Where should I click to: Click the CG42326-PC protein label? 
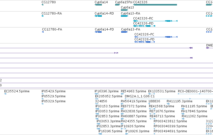pos(144,34)
